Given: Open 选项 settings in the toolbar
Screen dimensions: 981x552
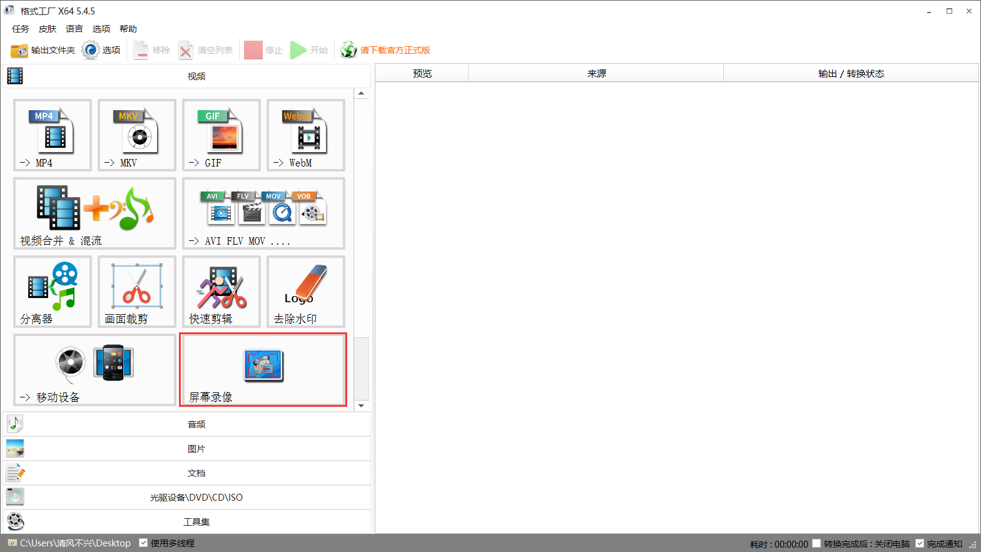Looking at the screenshot, I should coord(101,50).
